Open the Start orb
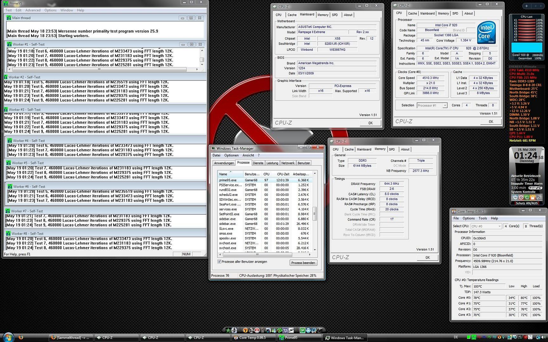 pos(8,337)
